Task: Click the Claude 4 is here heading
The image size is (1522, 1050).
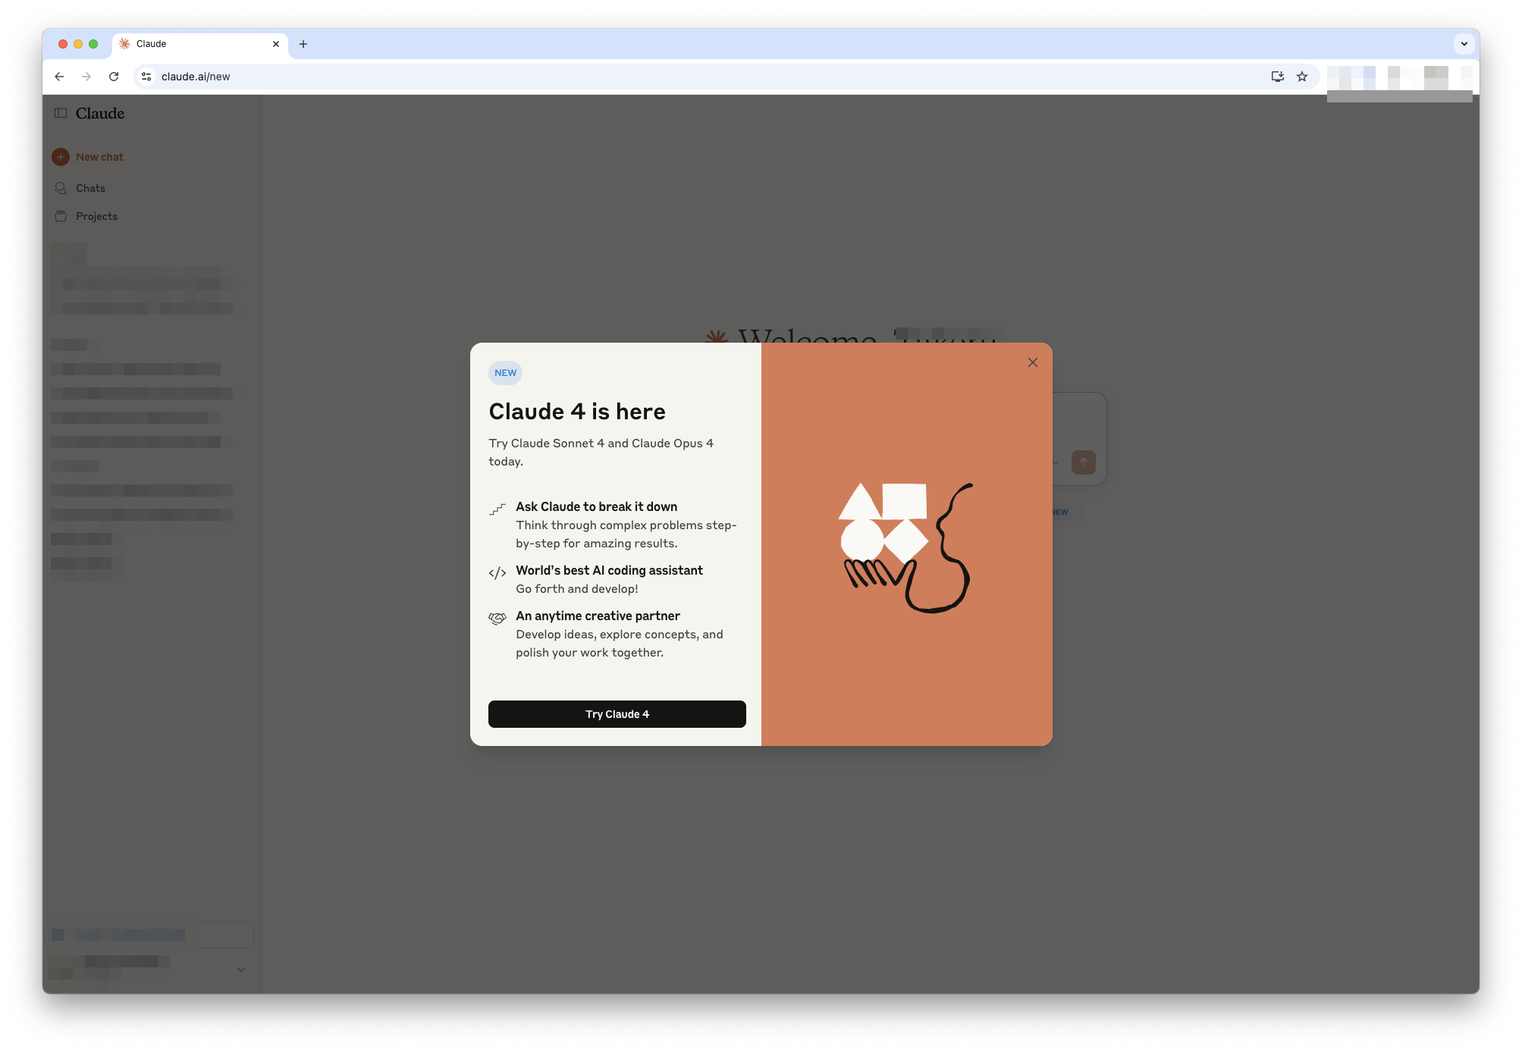Action: (x=577, y=412)
